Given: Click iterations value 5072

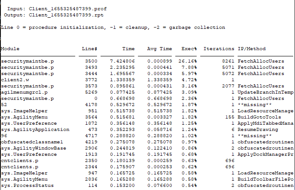Looking at the screenshot, I should [228, 74].
